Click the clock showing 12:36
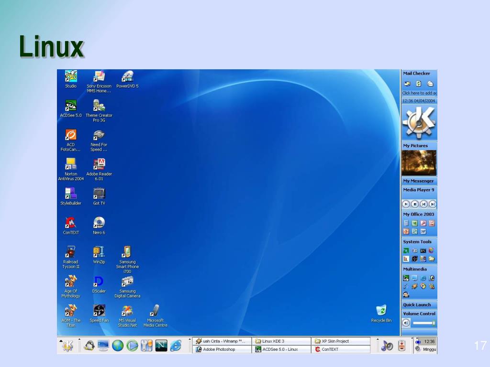 (429, 341)
